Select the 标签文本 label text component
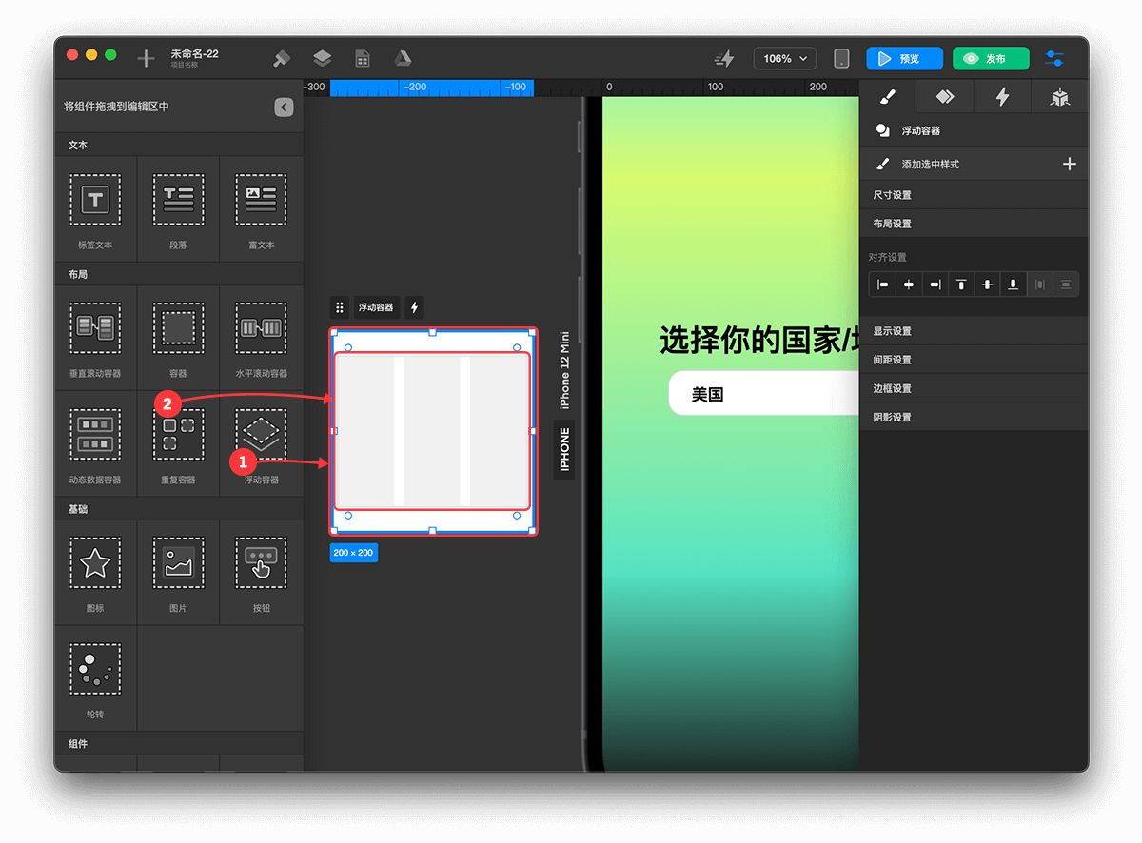Viewport: 1142px width, 843px height. pyautogui.click(x=95, y=209)
